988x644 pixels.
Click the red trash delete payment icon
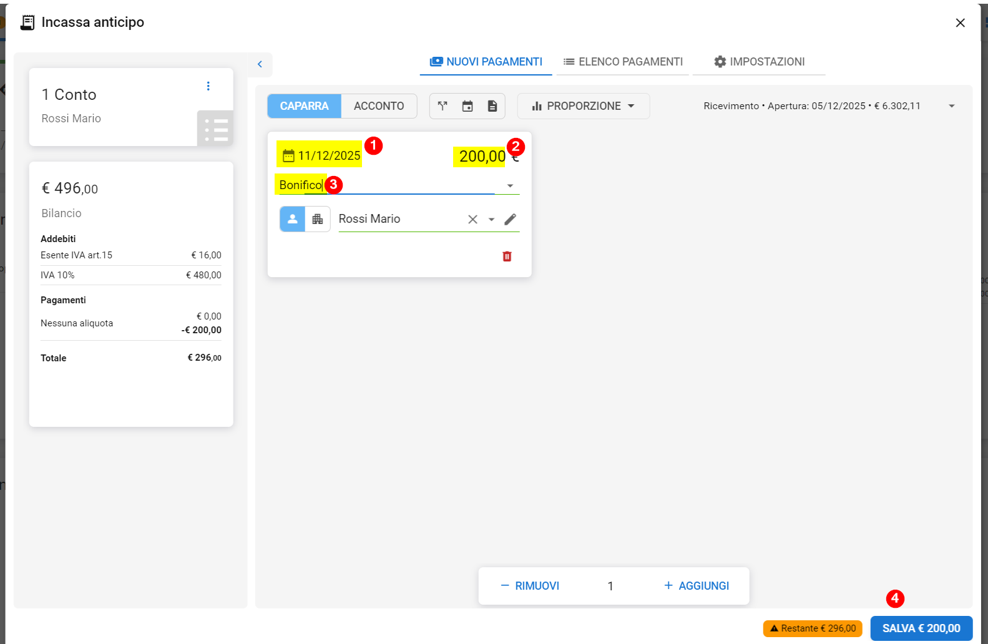507,256
